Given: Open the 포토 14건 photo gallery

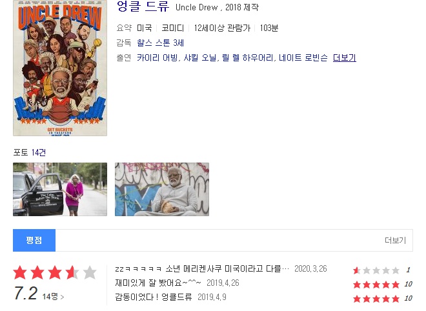Looking at the screenshot, I should (29, 152).
